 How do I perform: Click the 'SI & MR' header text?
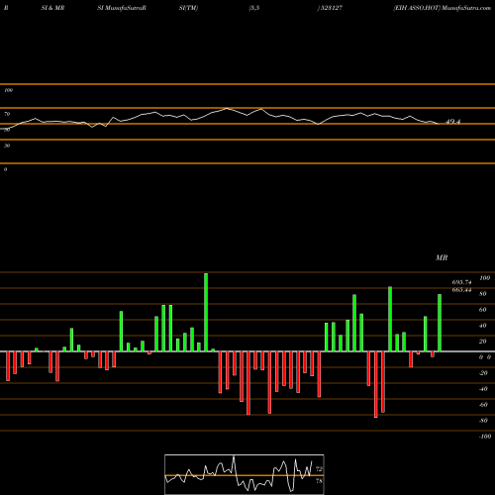tap(52, 8)
